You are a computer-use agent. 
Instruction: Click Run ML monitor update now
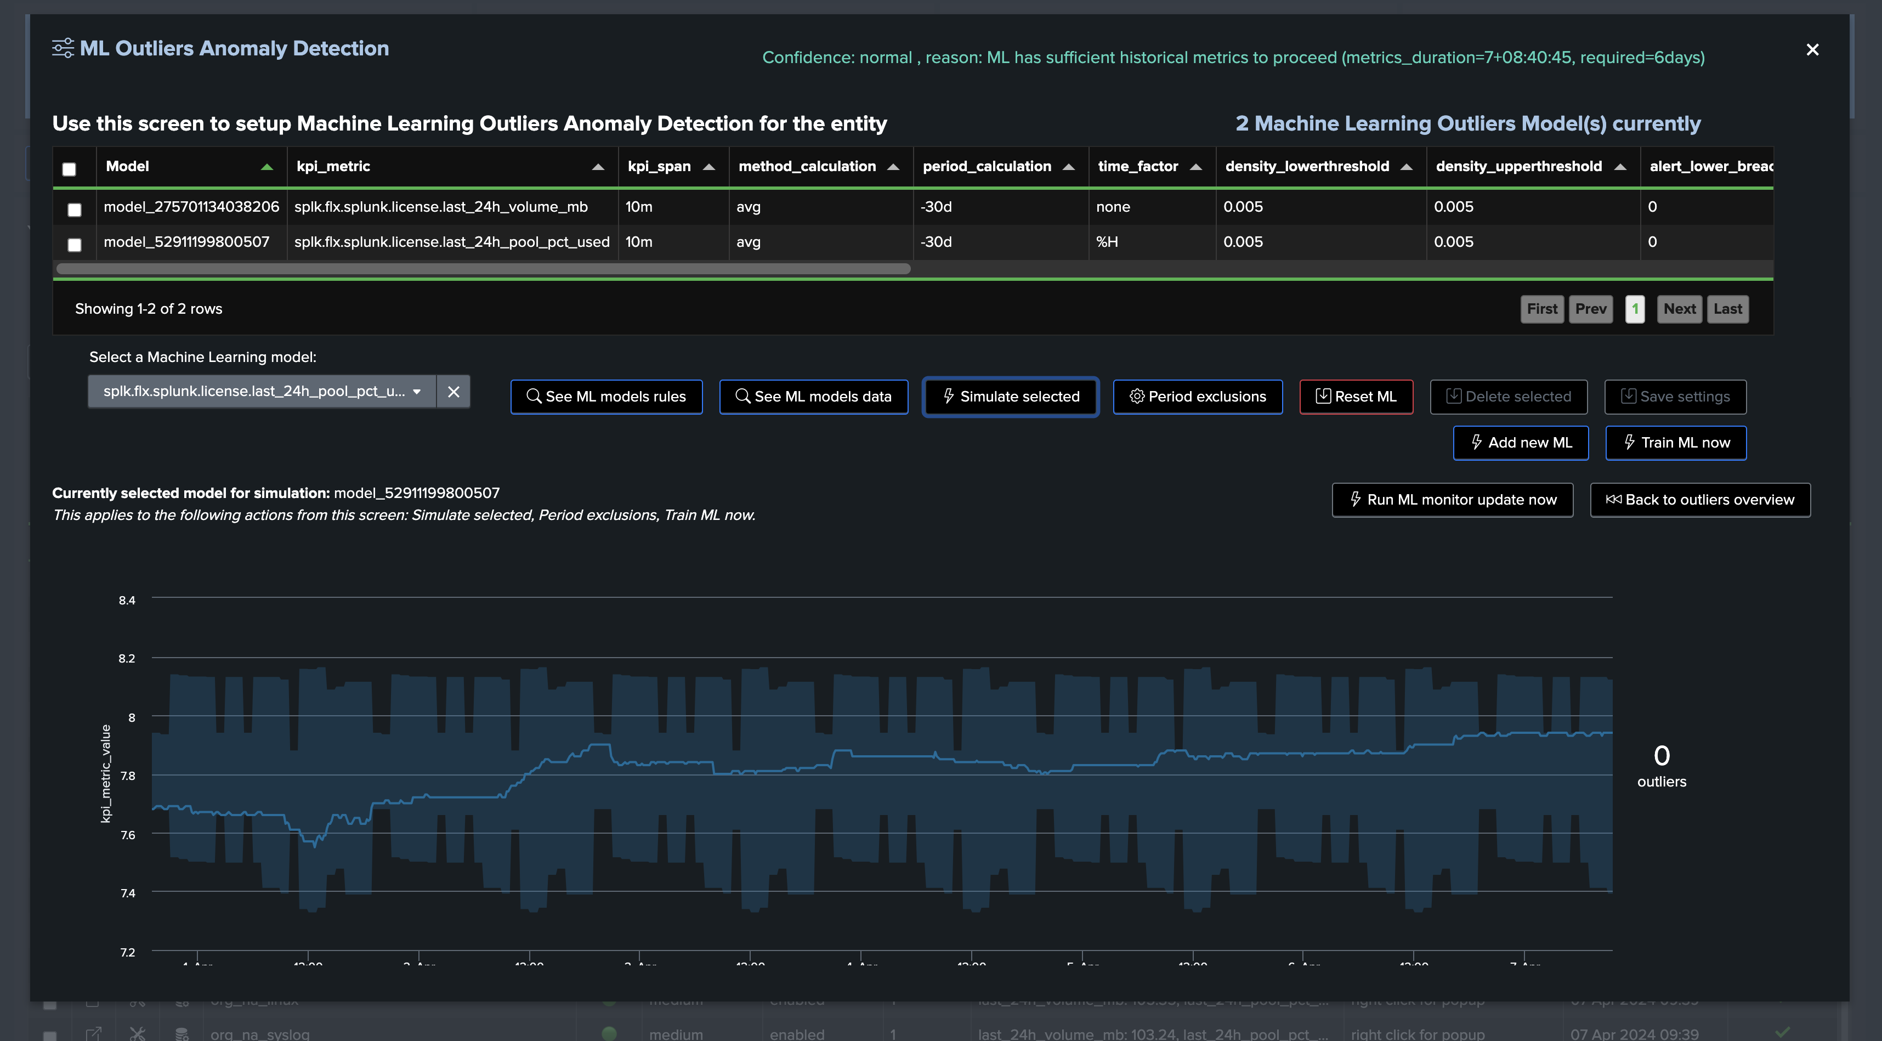[1453, 500]
